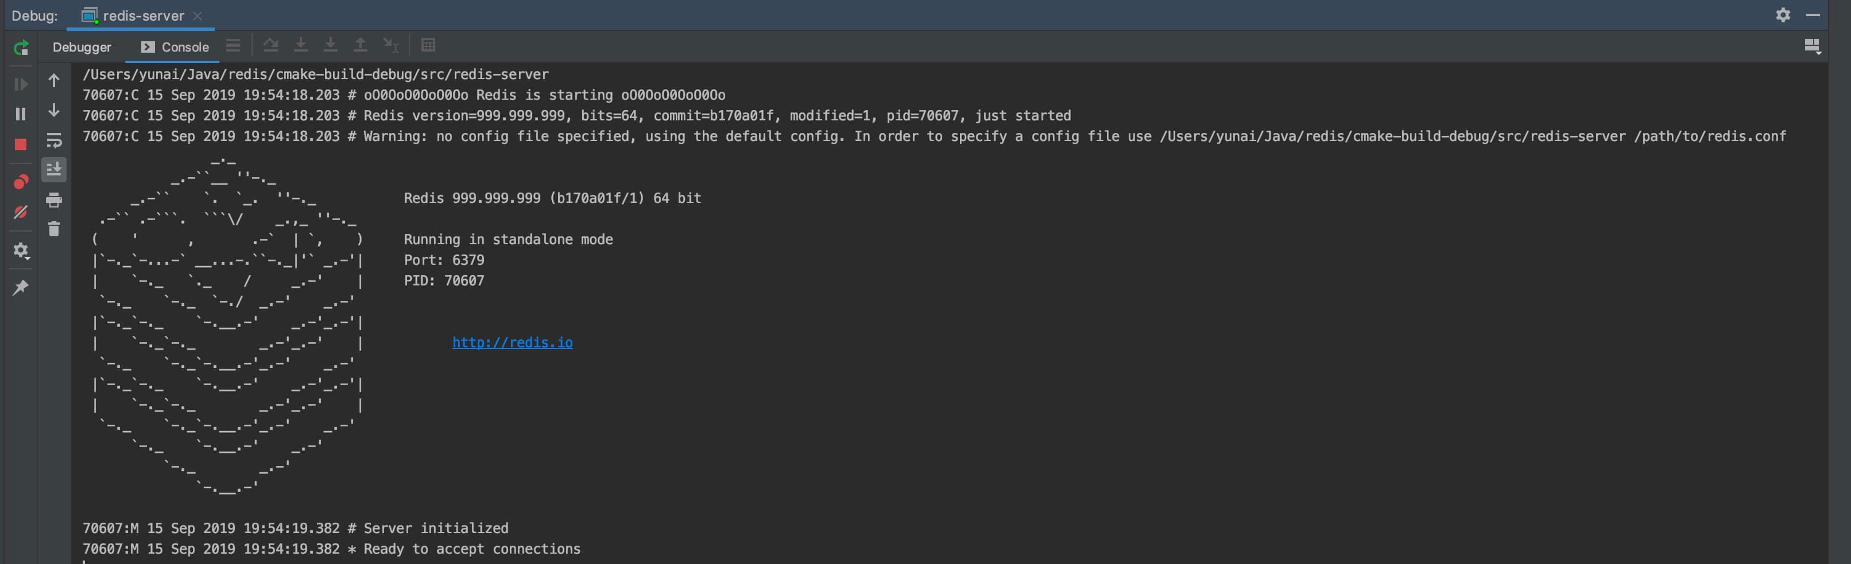This screenshot has height=564, width=1851.
Task: Select the Console tab
Action: pos(175,48)
